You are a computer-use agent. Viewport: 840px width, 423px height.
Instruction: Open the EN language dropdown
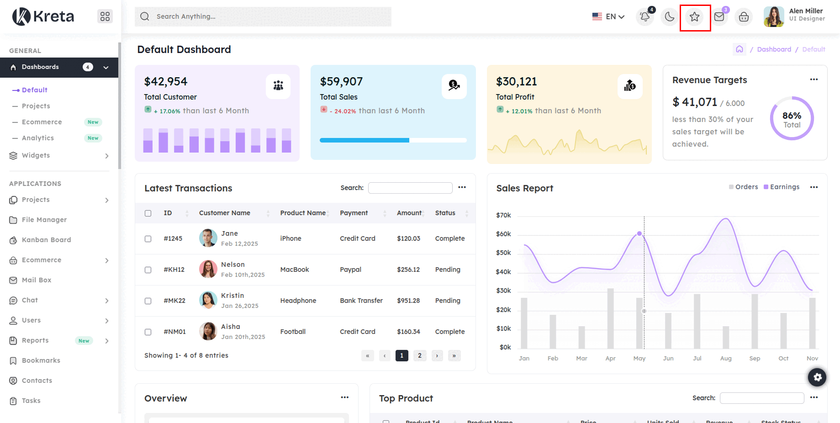[608, 16]
